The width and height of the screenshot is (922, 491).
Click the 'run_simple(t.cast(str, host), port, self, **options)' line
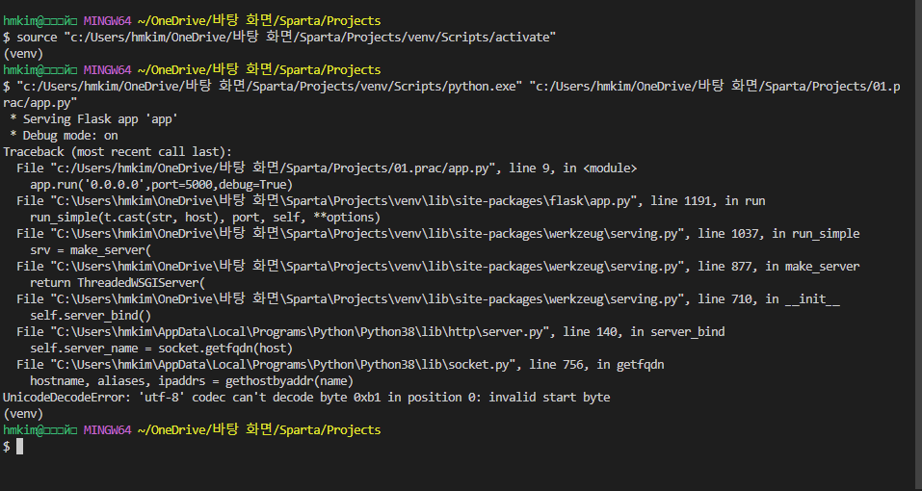(205, 218)
